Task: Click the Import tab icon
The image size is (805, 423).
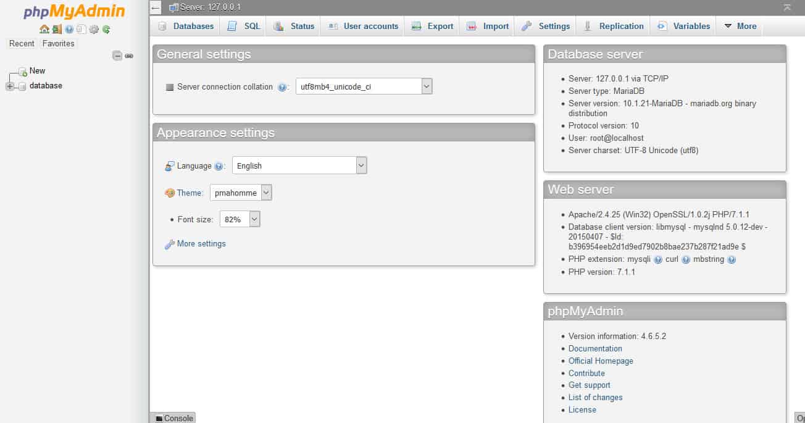Action: click(x=472, y=26)
